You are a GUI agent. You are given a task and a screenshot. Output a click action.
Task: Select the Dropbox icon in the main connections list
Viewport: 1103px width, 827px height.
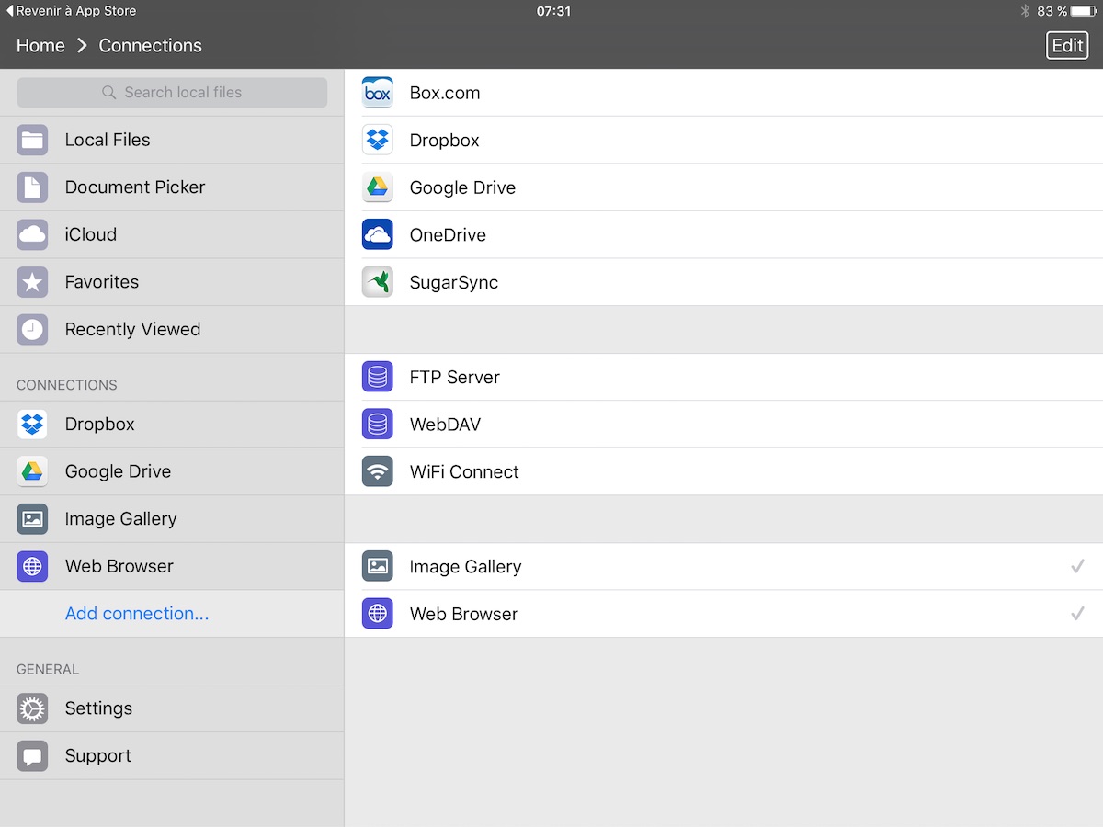378,141
